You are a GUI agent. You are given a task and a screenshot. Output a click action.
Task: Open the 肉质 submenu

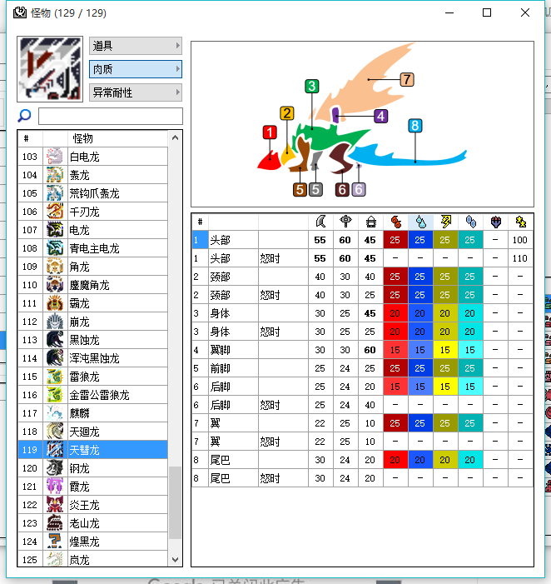(136, 69)
